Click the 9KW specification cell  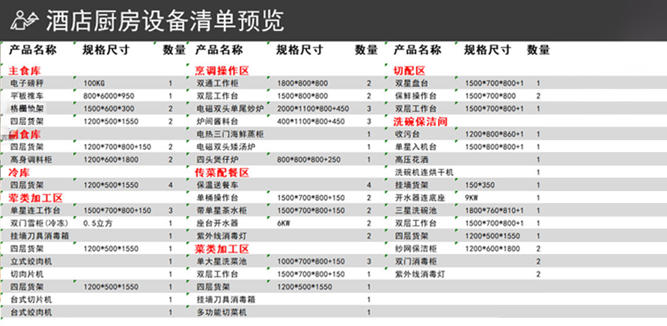tap(472, 198)
